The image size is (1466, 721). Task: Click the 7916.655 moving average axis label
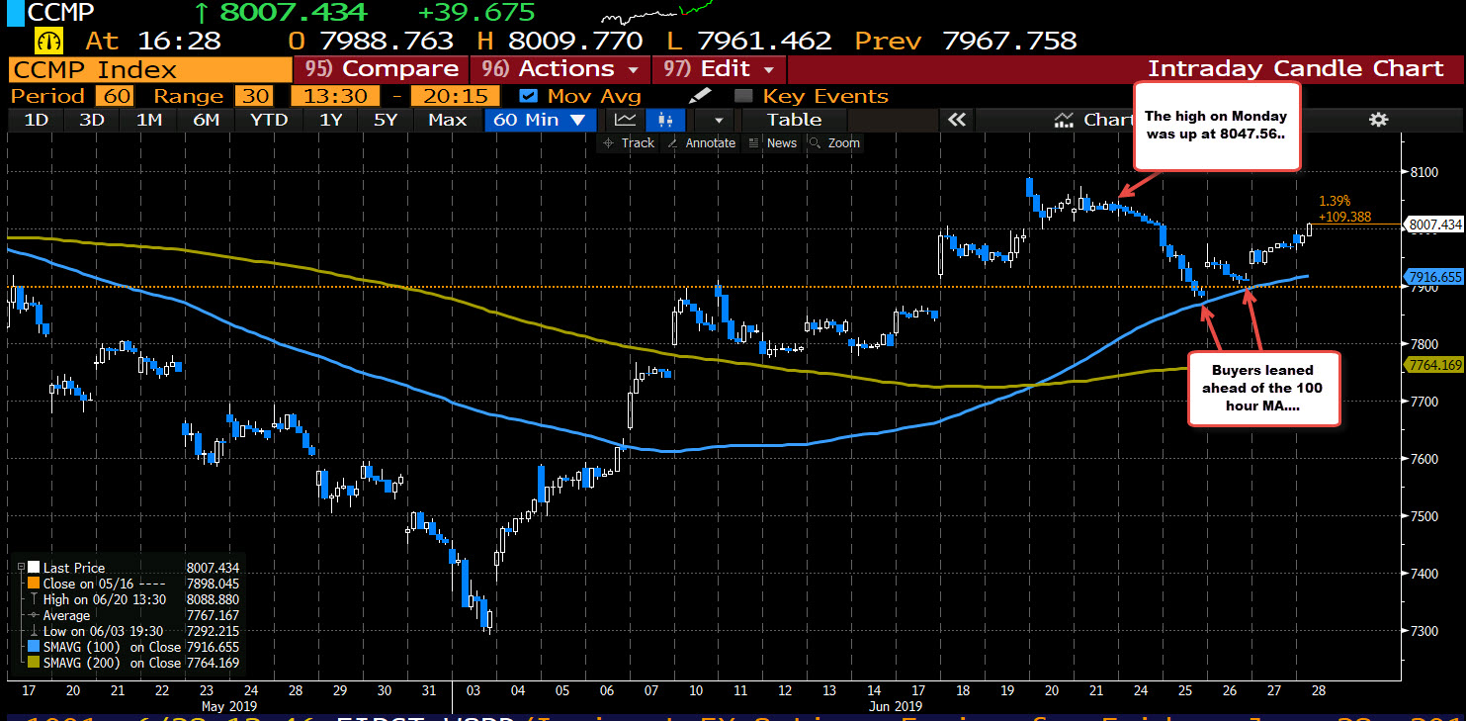[x=1432, y=276]
